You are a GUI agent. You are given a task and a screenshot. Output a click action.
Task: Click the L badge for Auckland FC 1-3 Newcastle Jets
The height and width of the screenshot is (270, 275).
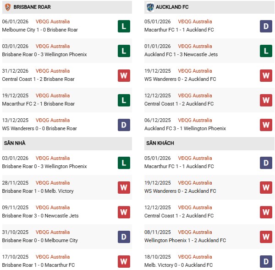point(266,51)
